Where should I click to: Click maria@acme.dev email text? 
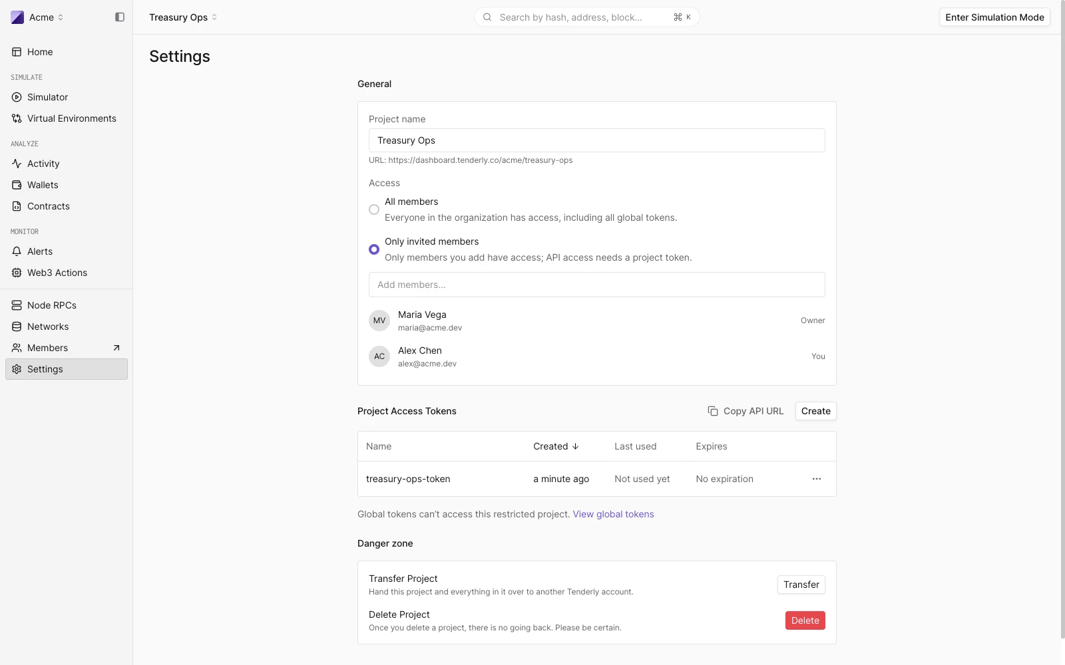(430, 328)
